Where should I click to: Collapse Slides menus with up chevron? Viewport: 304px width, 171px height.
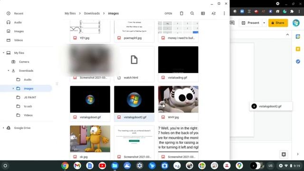(x=287, y=35)
